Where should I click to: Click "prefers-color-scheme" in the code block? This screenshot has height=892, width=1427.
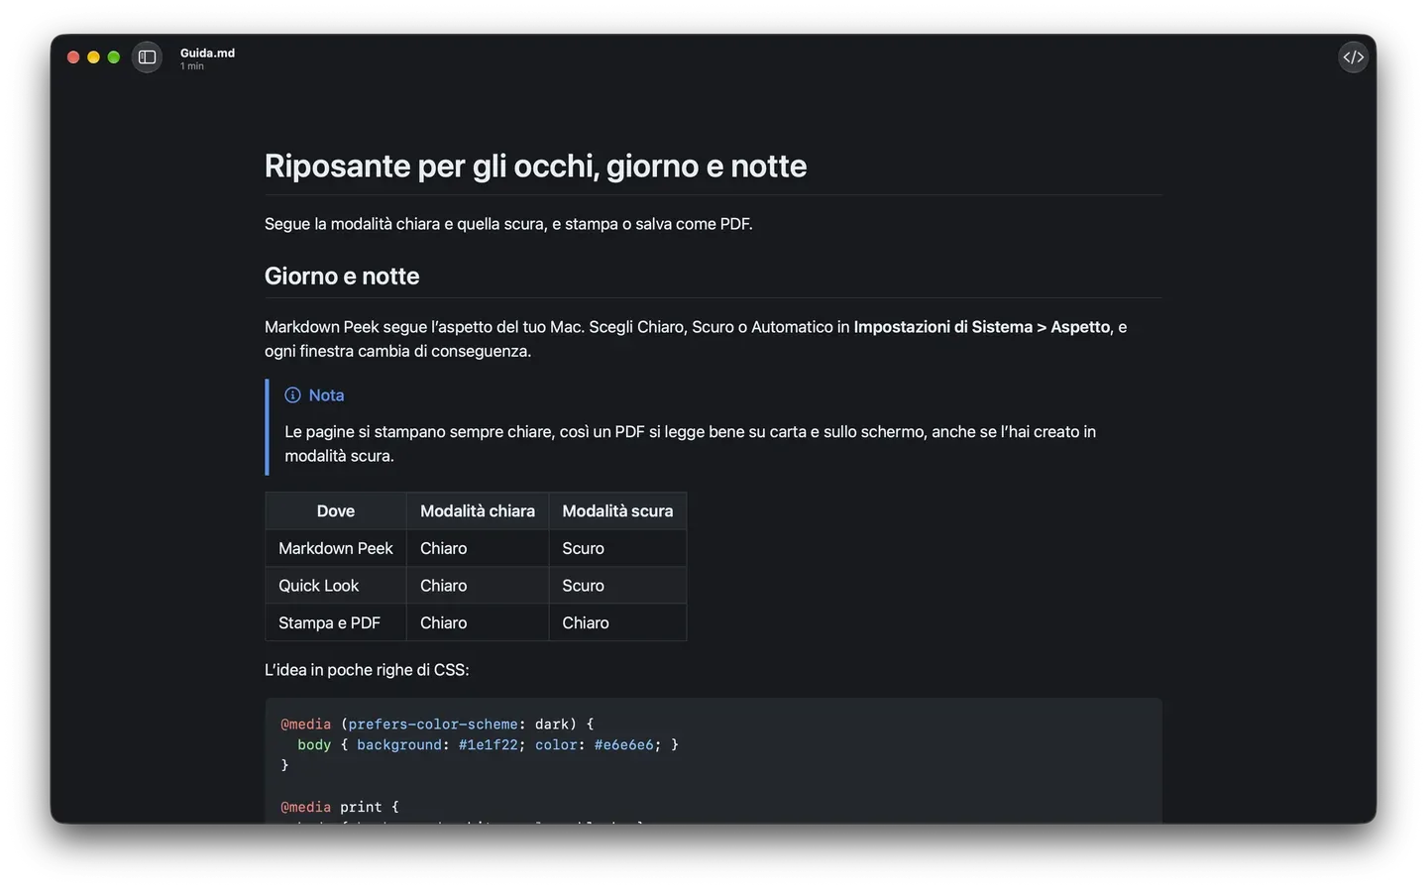[x=433, y=725]
